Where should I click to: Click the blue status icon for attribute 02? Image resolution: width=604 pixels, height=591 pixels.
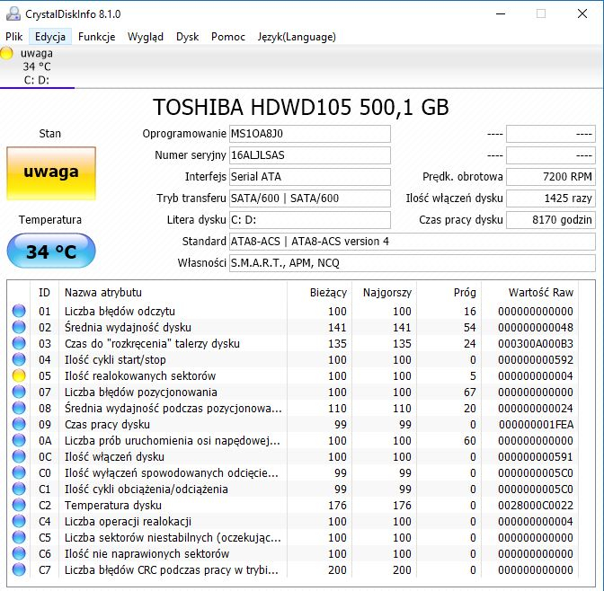(19, 327)
